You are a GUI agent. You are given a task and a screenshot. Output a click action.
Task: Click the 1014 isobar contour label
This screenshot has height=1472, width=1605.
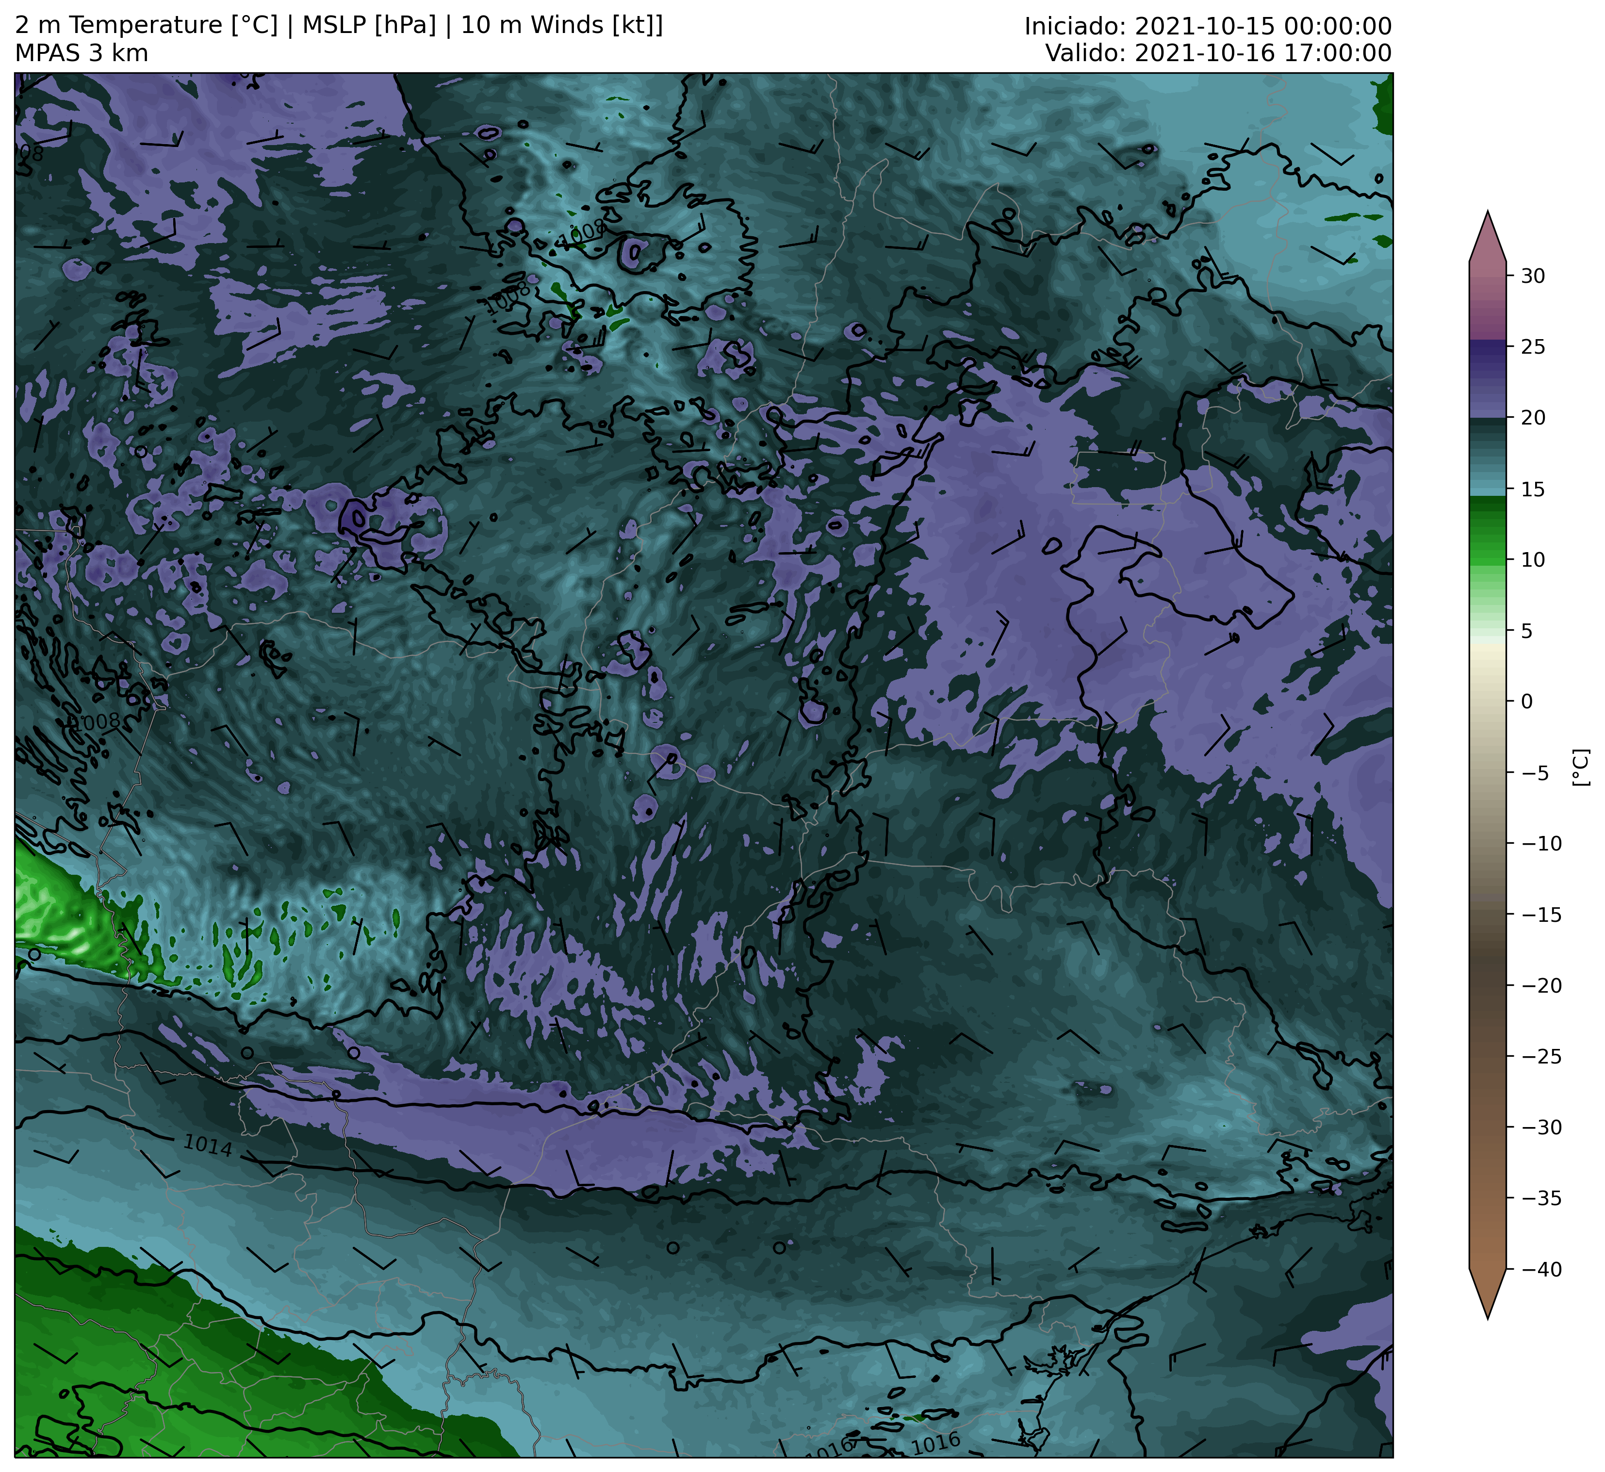click(x=208, y=1146)
